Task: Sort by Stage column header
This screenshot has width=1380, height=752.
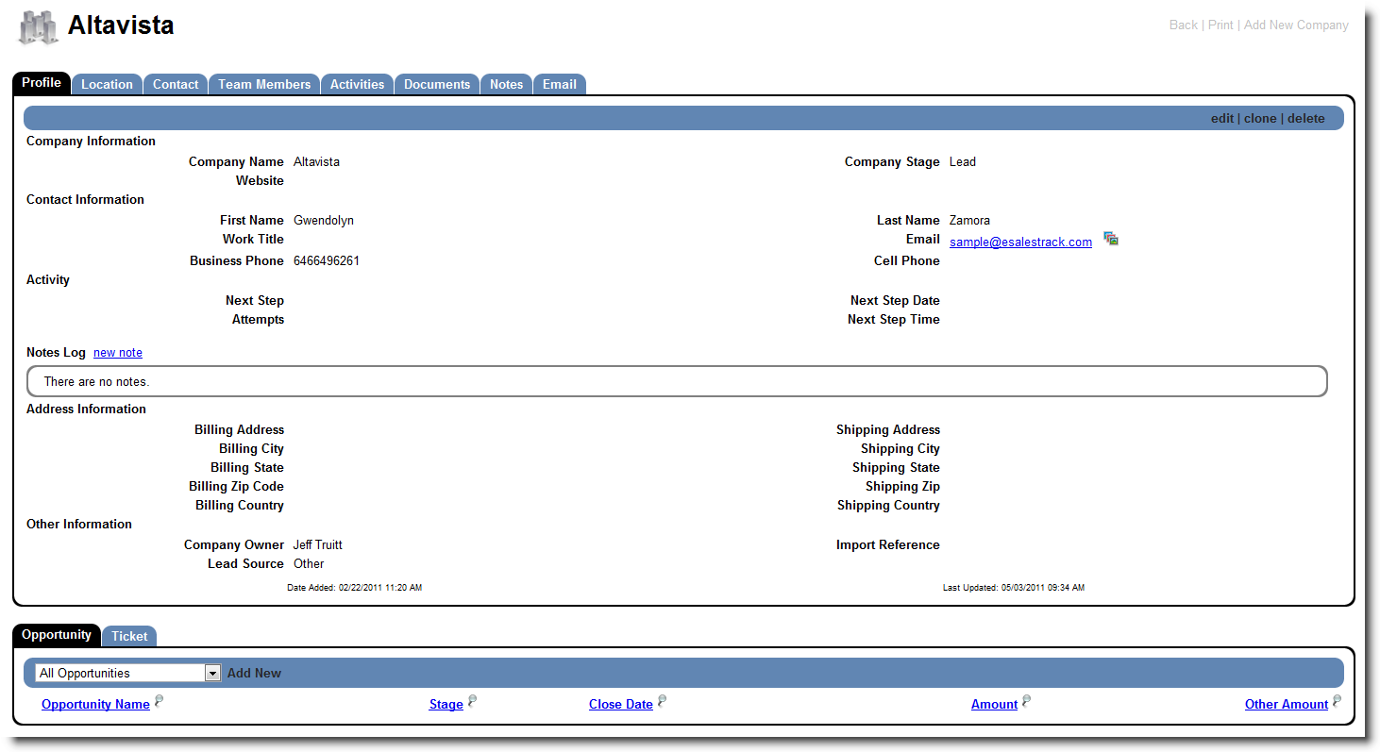Action: pyautogui.click(x=446, y=704)
